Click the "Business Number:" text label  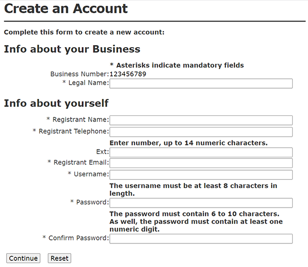click(x=79, y=74)
